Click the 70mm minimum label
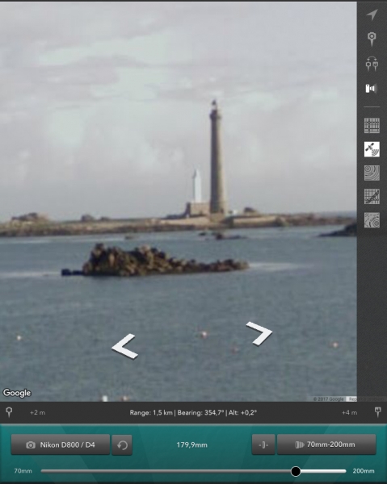Screen dimensions: 387x484 pos(23,471)
